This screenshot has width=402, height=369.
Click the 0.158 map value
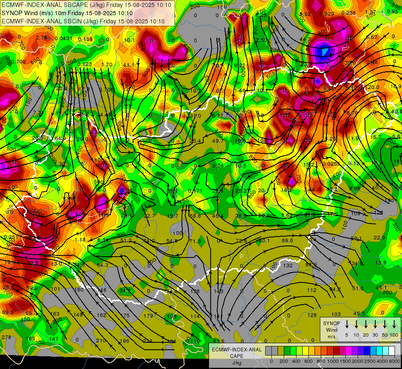pyautogui.click(x=85, y=39)
